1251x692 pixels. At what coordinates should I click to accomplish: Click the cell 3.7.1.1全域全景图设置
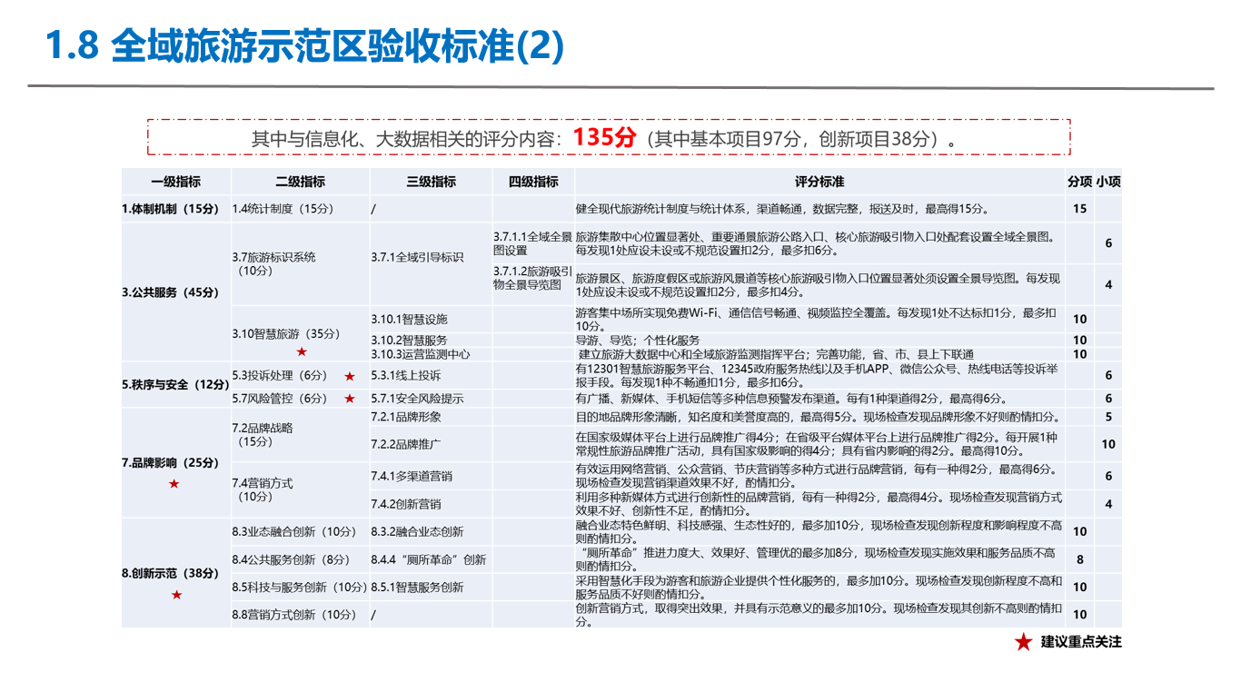click(x=532, y=243)
